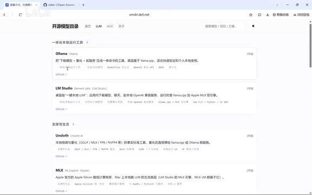
Task: Open the LLM navigation item
Action: click(x=99, y=26)
